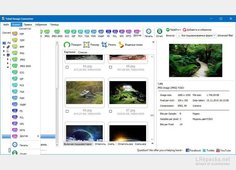Click the Печать printer toolbar icon
Viewport: 236px width, 170px height.
tap(149, 33)
